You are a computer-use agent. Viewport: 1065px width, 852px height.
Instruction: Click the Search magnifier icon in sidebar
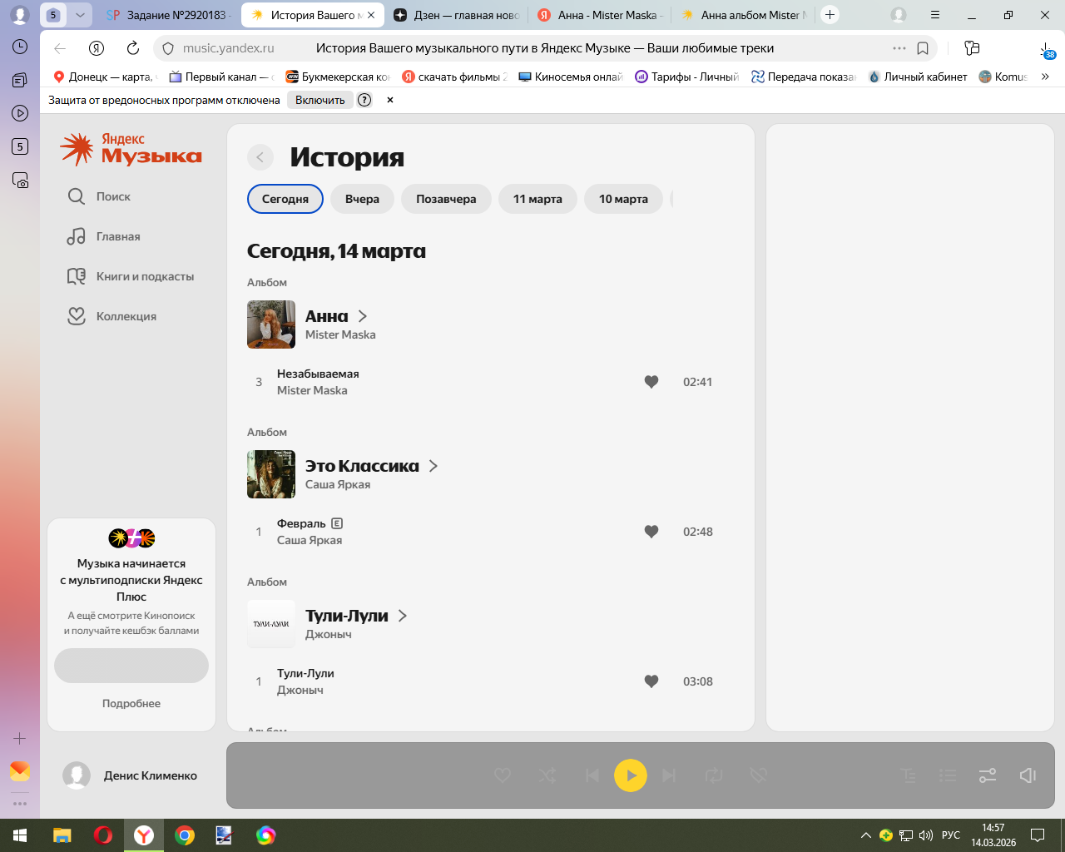pos(77,196)
